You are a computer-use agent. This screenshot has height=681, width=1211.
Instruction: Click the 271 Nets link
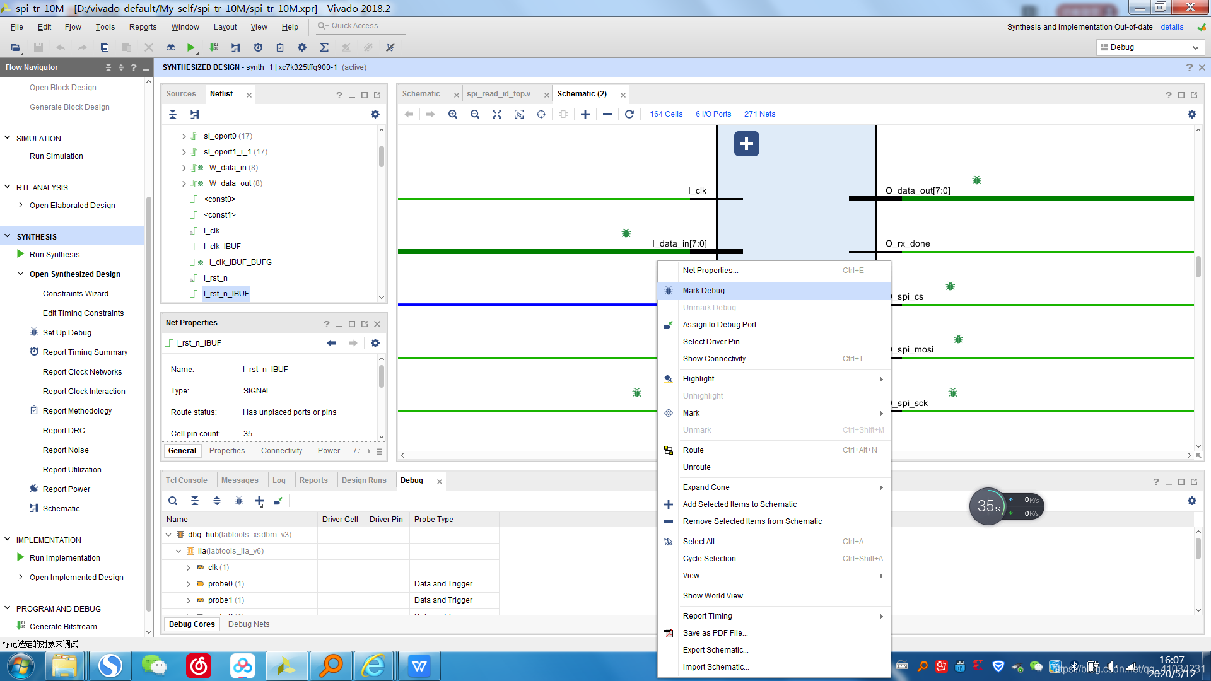(x=759, y=114)
